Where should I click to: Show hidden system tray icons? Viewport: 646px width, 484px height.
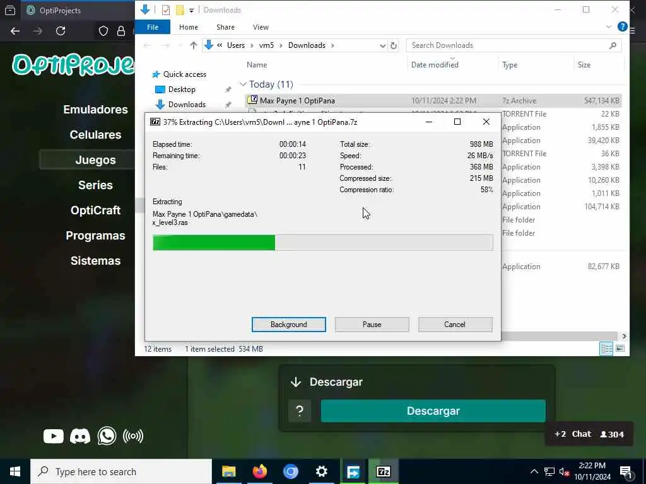point(534,471)
